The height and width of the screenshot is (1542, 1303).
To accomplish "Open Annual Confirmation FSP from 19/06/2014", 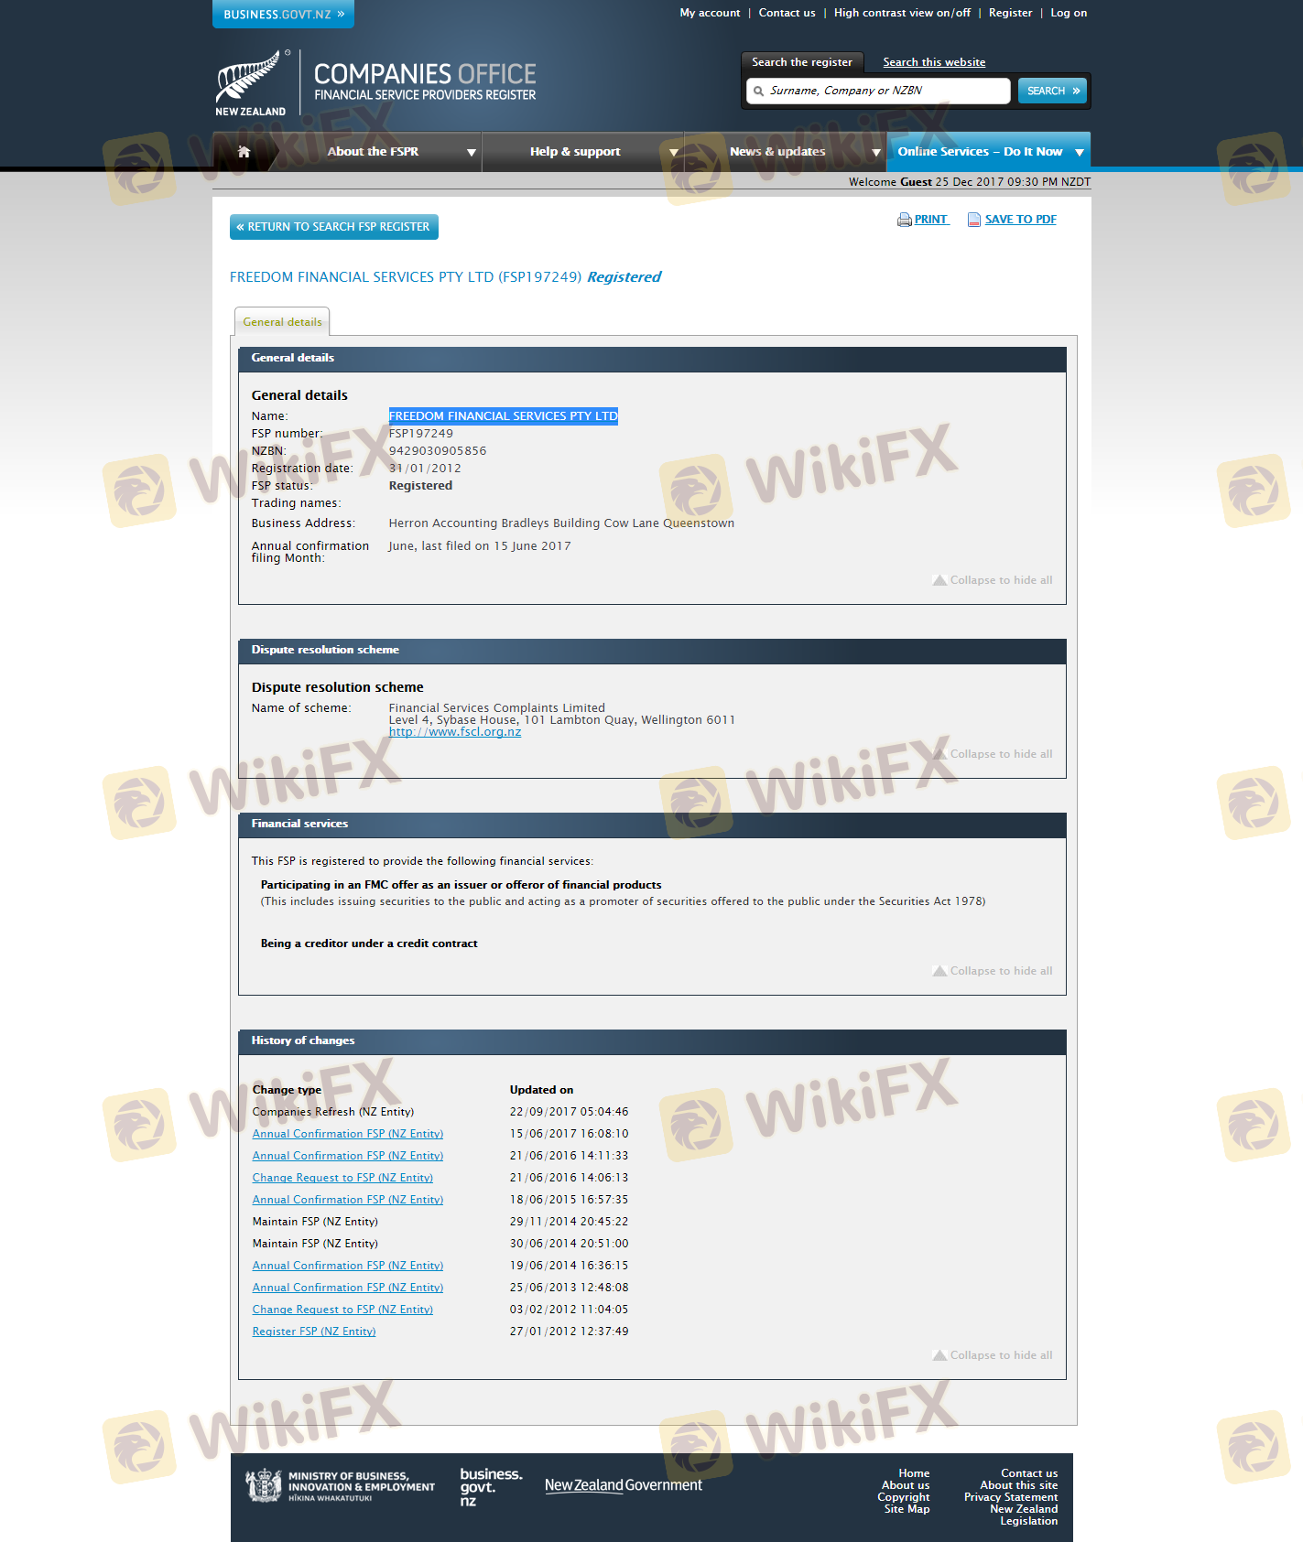I will 348,1266.
